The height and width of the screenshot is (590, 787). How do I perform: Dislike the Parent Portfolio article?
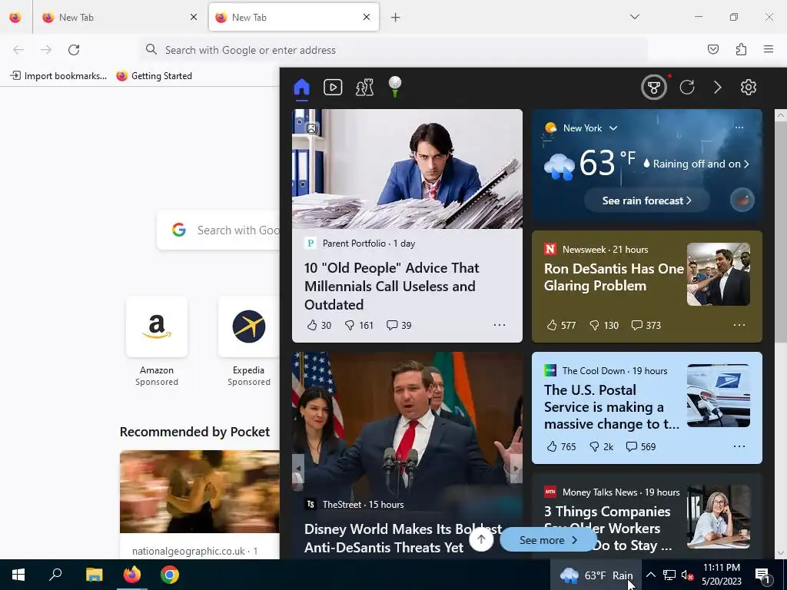coord(359,325)
